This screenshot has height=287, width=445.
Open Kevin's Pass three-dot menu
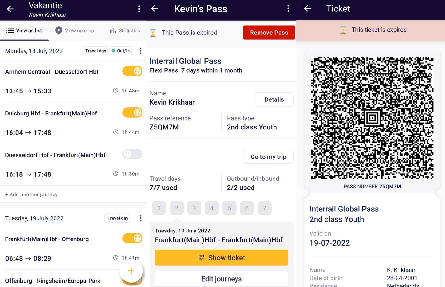click(288, 9)
